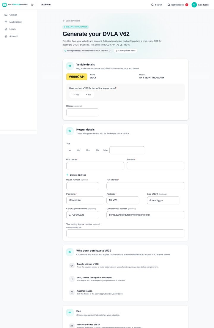
Task: Focus the Full address field
Action: 146,186
